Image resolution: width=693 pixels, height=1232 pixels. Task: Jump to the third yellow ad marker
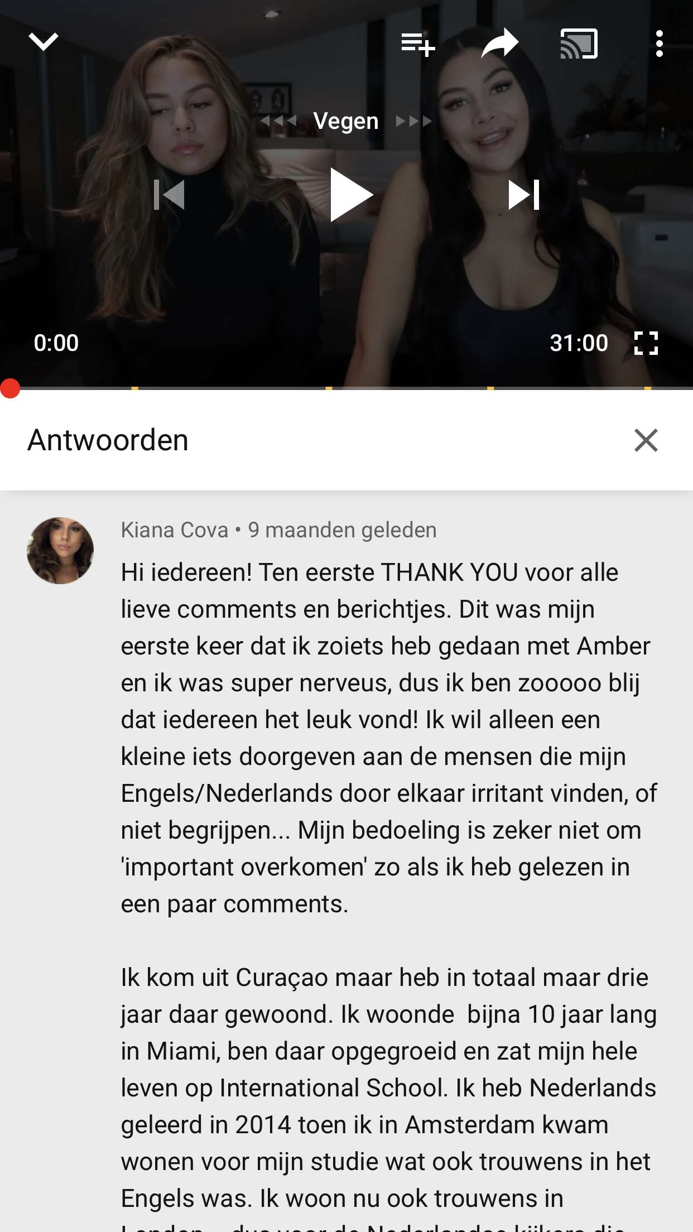490,388
